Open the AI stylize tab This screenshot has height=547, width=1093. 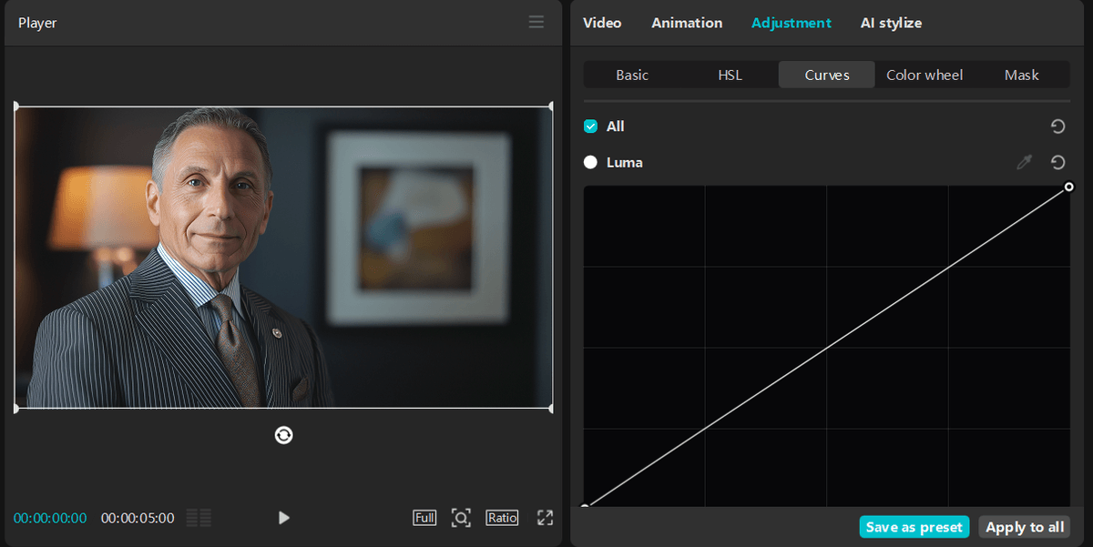(x=891, y=23)
